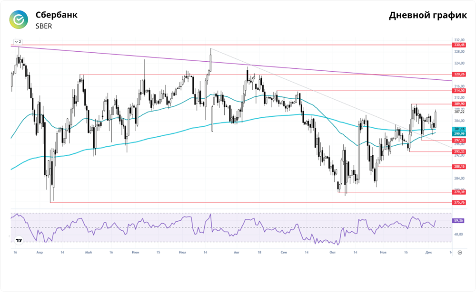476x292 pixels.
Task: Click the Дневной график heading
Action: click(428, 15)
